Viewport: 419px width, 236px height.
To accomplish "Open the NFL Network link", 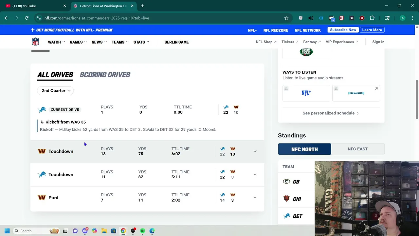I will pyautogui.click(x=308, y=30).
